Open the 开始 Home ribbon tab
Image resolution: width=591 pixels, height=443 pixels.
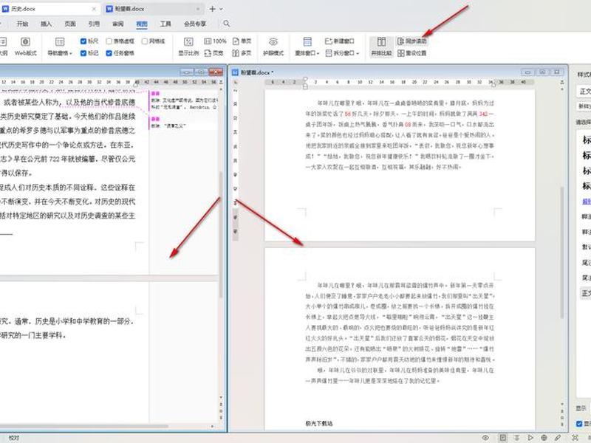tap(22, 24)
